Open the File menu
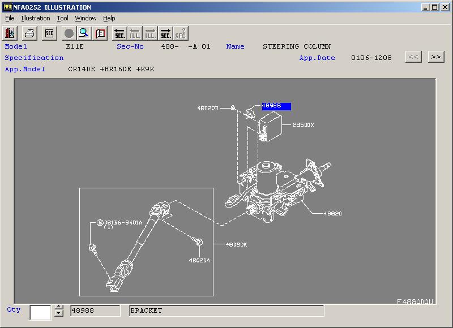 [10, 18]
